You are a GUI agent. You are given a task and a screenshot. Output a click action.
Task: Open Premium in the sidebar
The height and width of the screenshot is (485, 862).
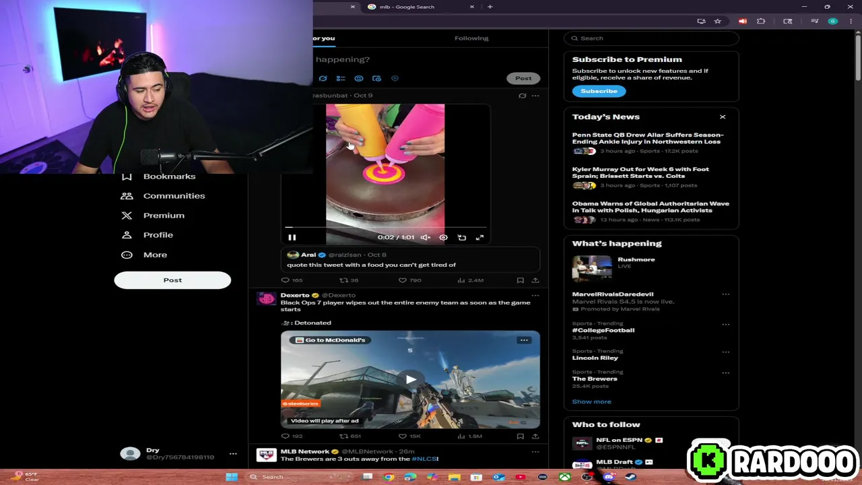pyautogui.click(x=153, y=216)
